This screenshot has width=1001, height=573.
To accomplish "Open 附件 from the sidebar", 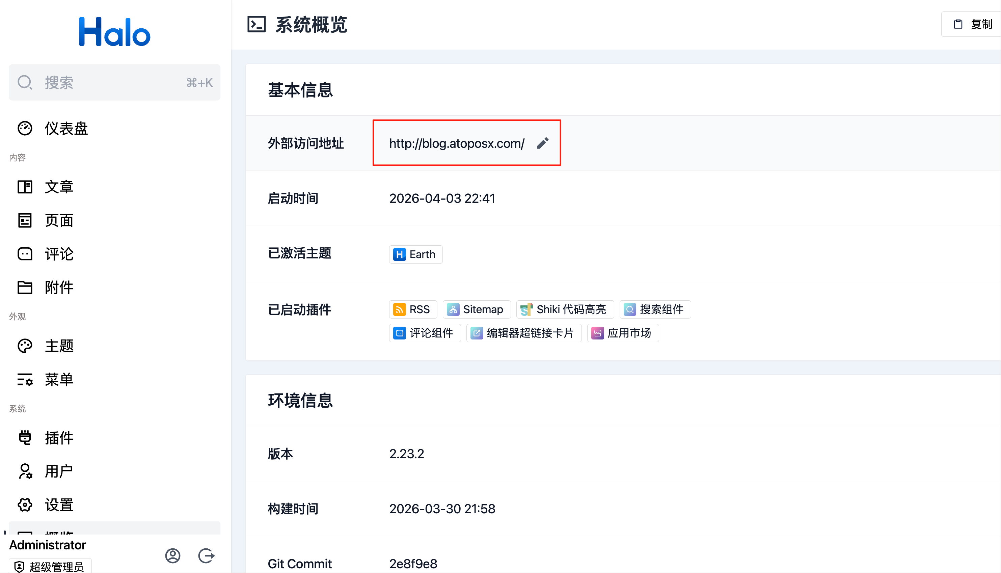I will (59, 288).
